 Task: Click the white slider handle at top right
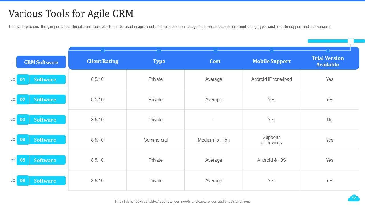tap(351, 41)
